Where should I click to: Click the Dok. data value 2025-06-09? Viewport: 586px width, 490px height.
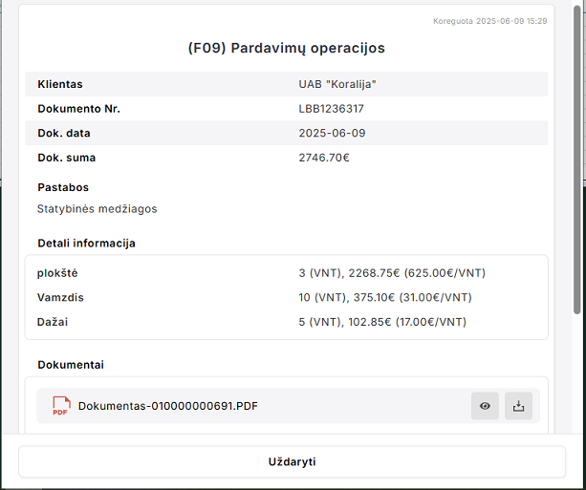pyautogui.click(x=332, y=133)
